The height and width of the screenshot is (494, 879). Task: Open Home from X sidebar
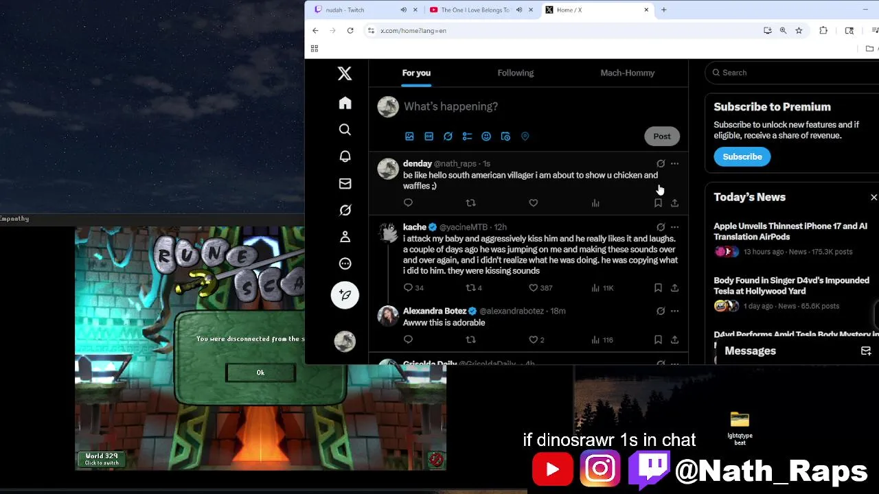(x=345, y=103)
